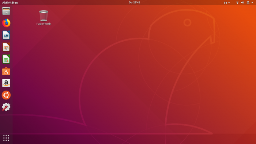Select the Papierkorb trash icon on desktop
256x144 pixels.
pos(44,16)
